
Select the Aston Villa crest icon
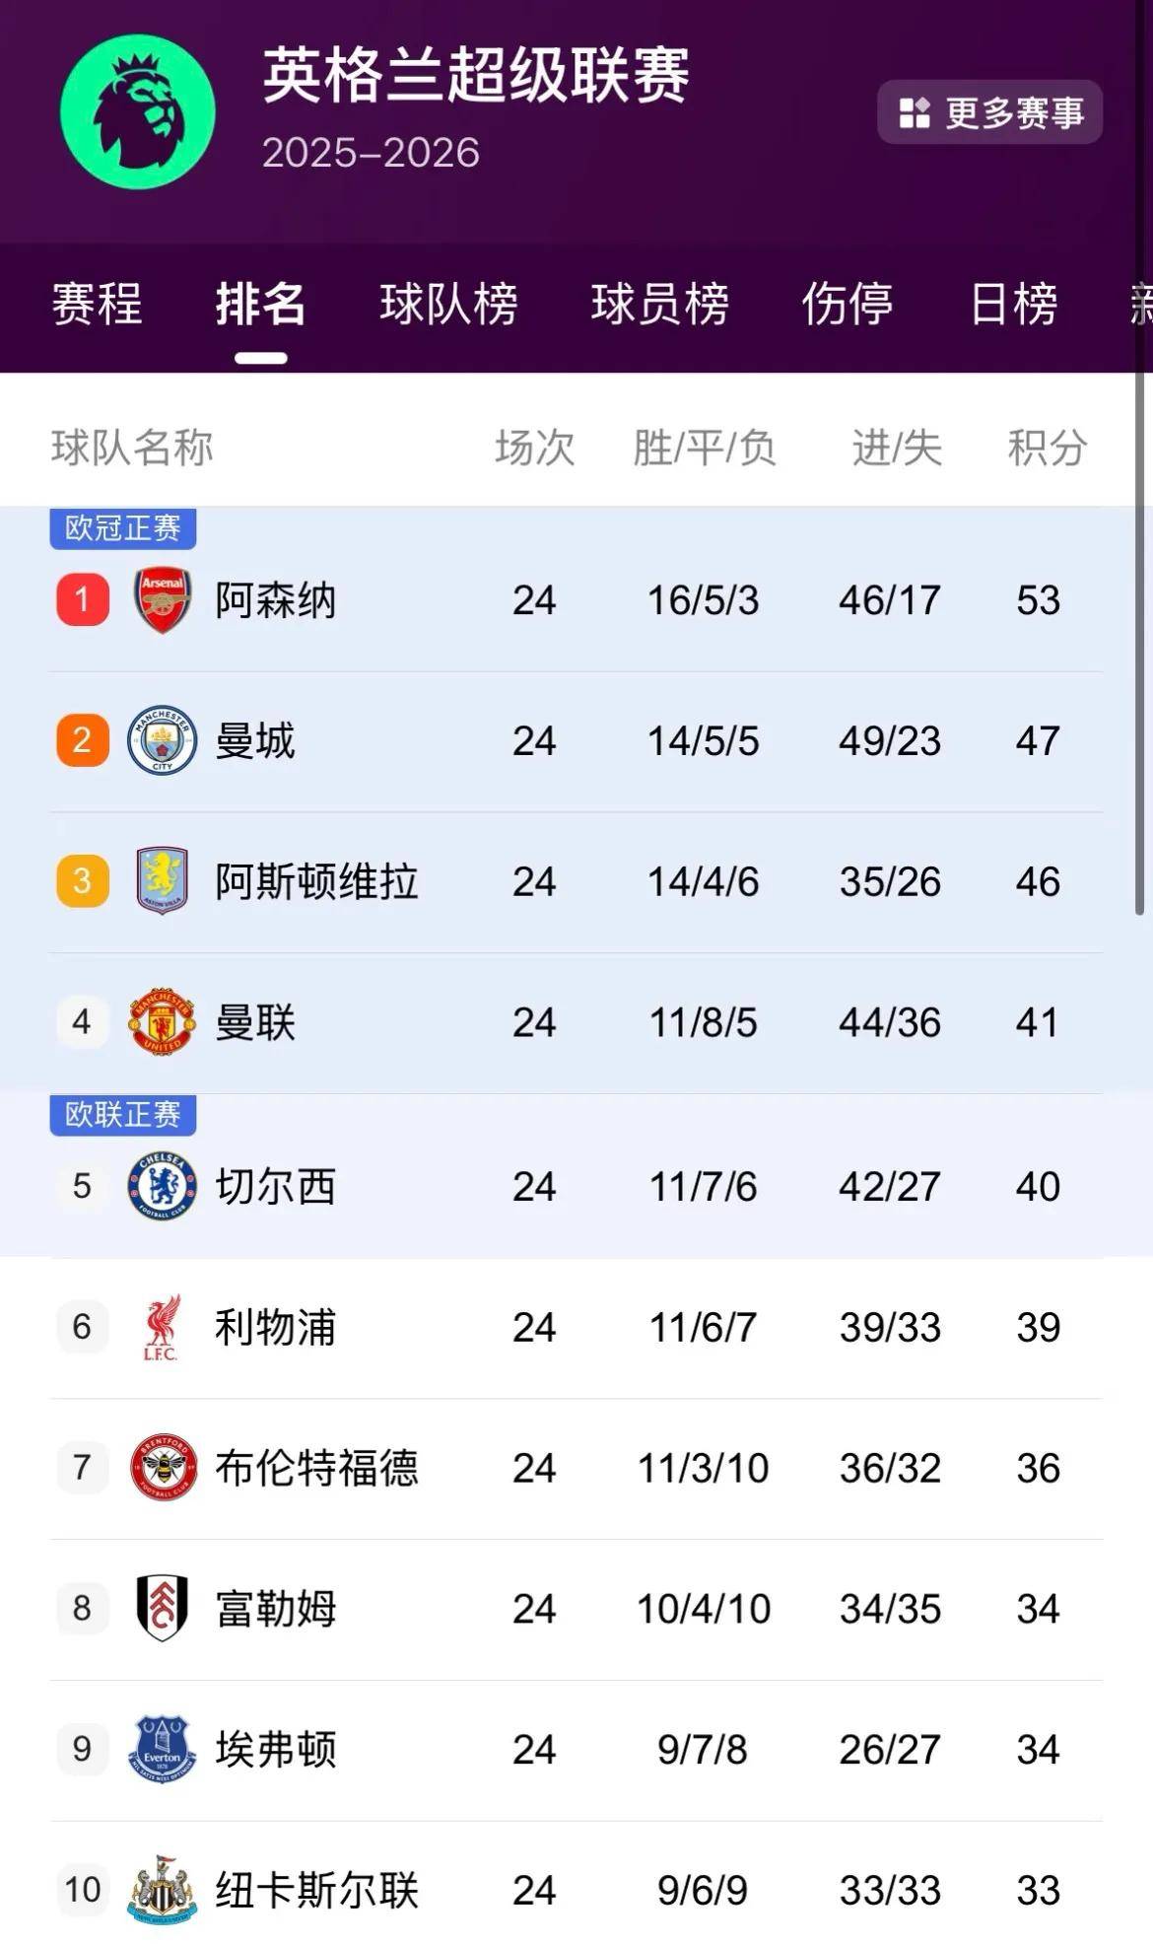coord(163,881)
